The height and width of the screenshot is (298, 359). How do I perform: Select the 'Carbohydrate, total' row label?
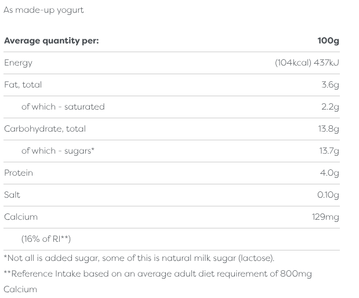coord(45,129)
